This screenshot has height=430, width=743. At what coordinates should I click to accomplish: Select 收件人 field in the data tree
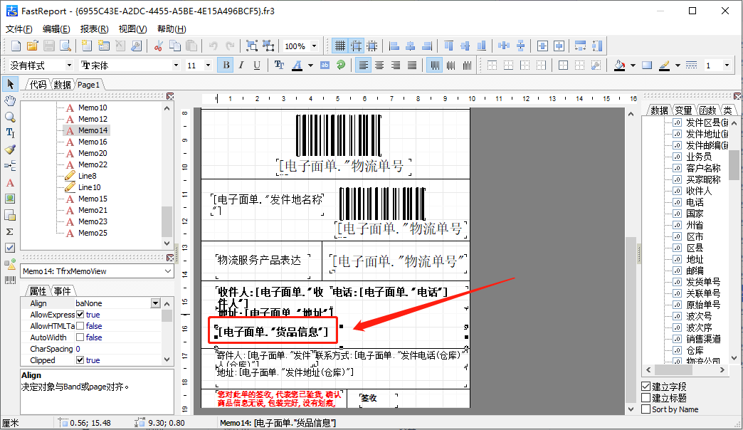click(699, 191)
